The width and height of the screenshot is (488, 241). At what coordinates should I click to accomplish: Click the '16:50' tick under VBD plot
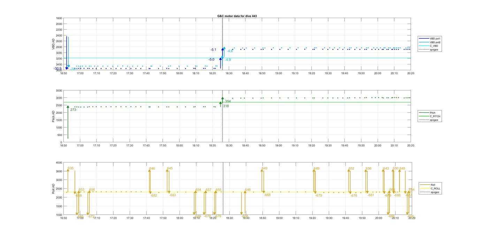[63, 73]
